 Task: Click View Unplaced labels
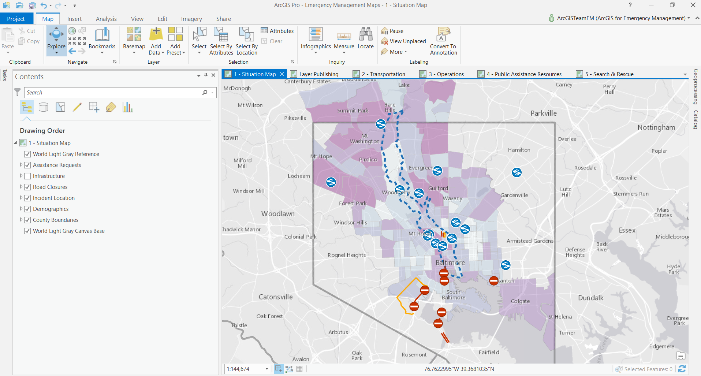click(403, 41)
